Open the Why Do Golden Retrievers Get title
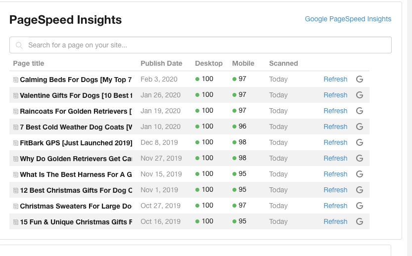 pos(76,159)
